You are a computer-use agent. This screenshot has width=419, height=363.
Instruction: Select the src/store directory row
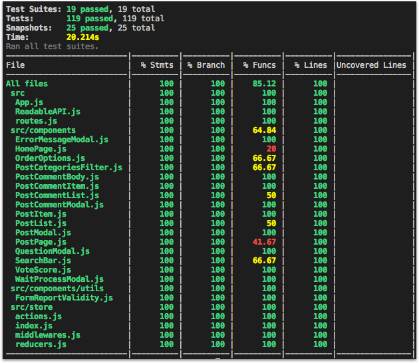click(x=31, y=307)
